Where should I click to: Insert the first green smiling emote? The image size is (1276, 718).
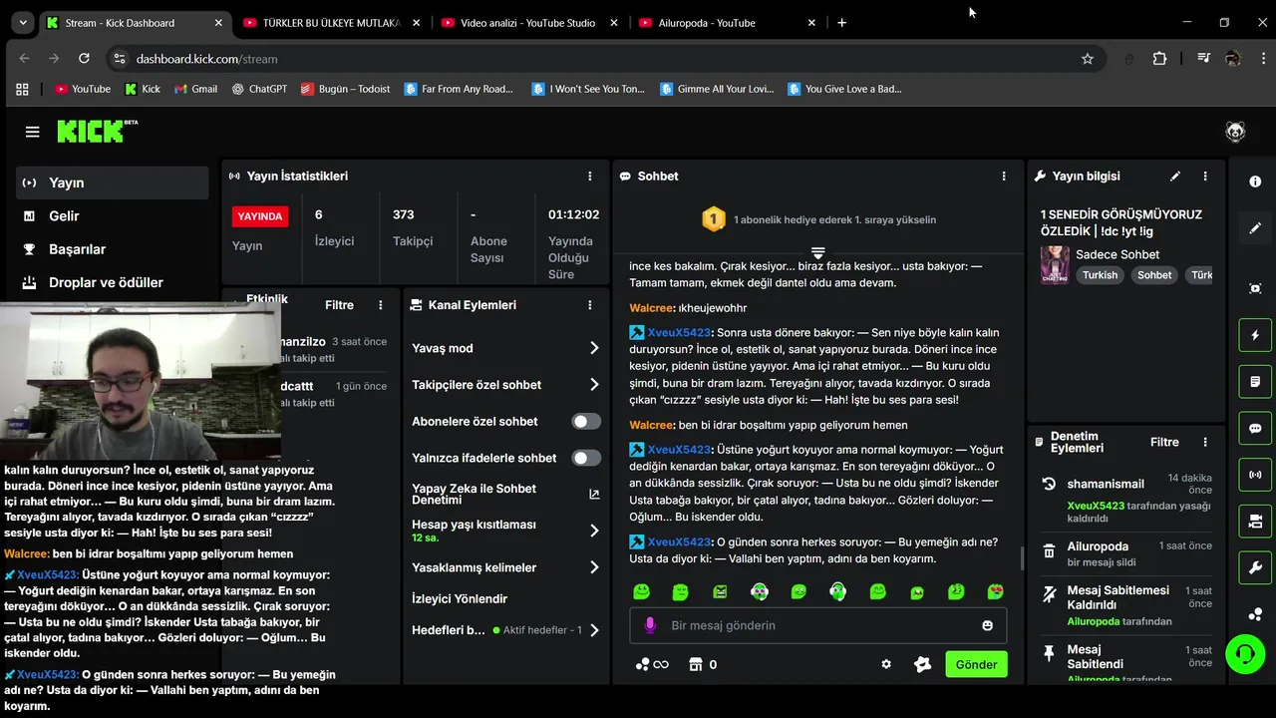click(642, 591)
